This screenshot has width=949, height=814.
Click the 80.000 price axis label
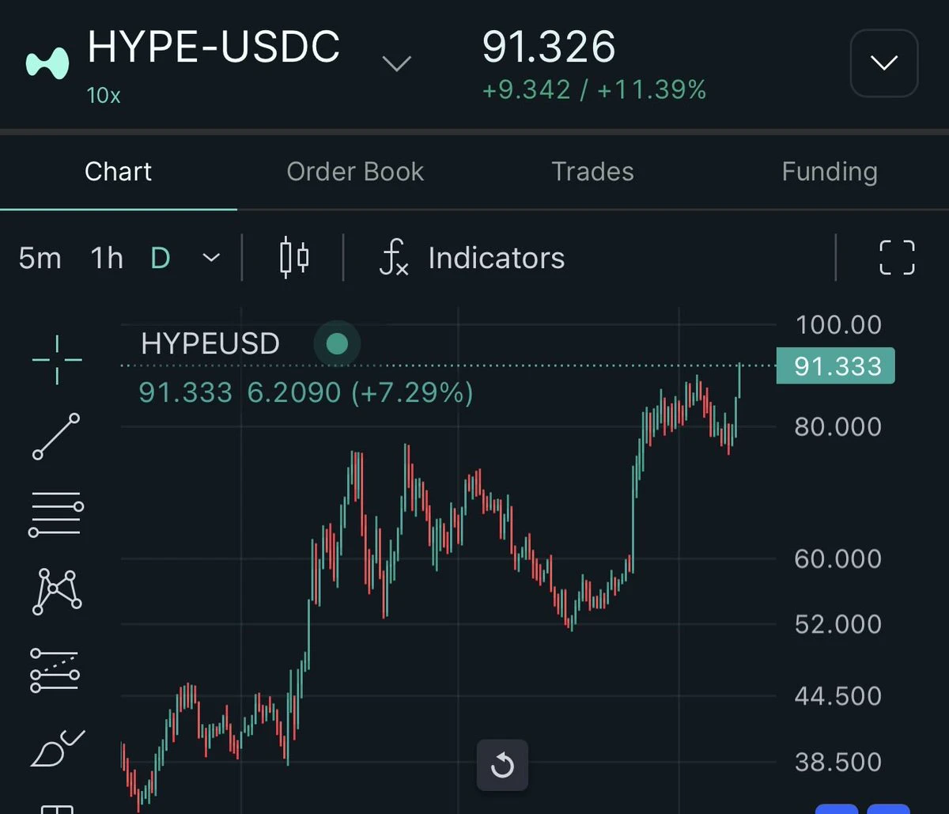pyautogui.click(x=838, y=426)
